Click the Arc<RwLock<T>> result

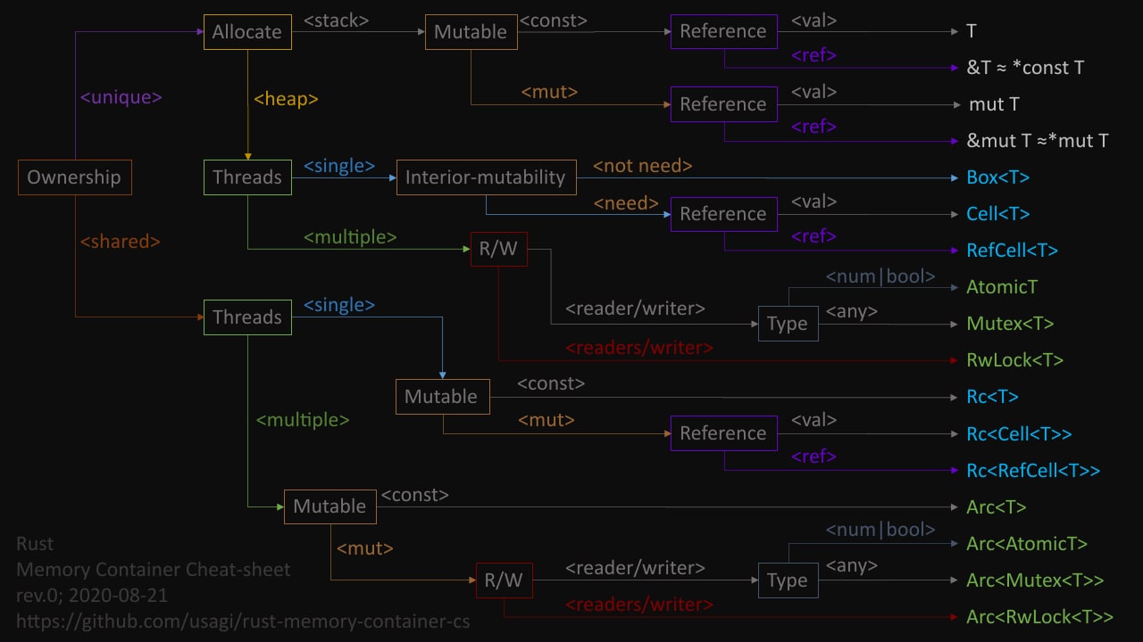click(1039, 617)
